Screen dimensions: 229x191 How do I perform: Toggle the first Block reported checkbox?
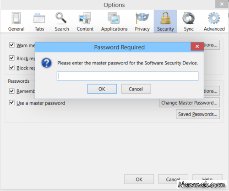pos(12,58)
